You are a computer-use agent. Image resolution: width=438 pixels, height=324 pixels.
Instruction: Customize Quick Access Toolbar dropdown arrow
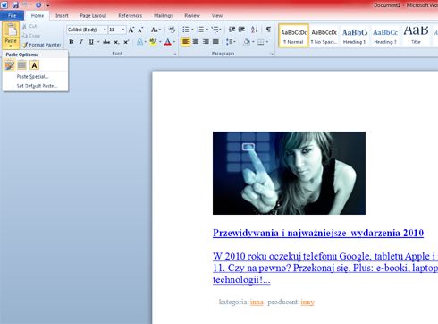click(x=48, y=5)
